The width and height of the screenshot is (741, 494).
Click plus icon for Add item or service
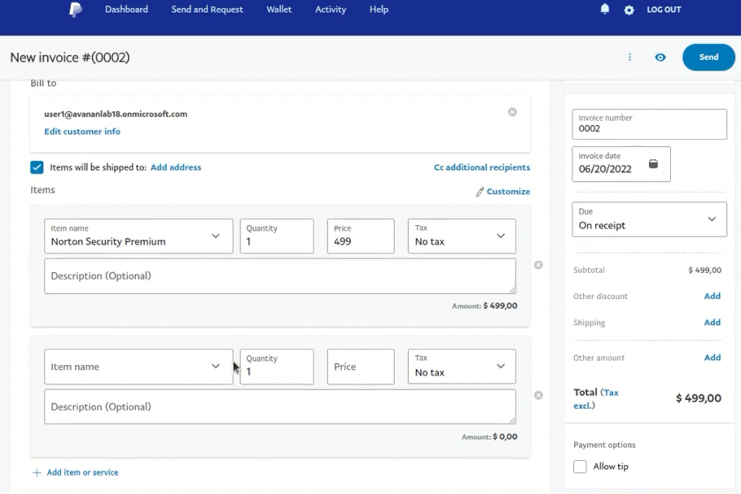coord(37,473)
